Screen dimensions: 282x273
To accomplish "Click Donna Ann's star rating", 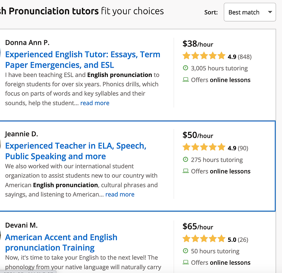I will (x=204, y=56).
